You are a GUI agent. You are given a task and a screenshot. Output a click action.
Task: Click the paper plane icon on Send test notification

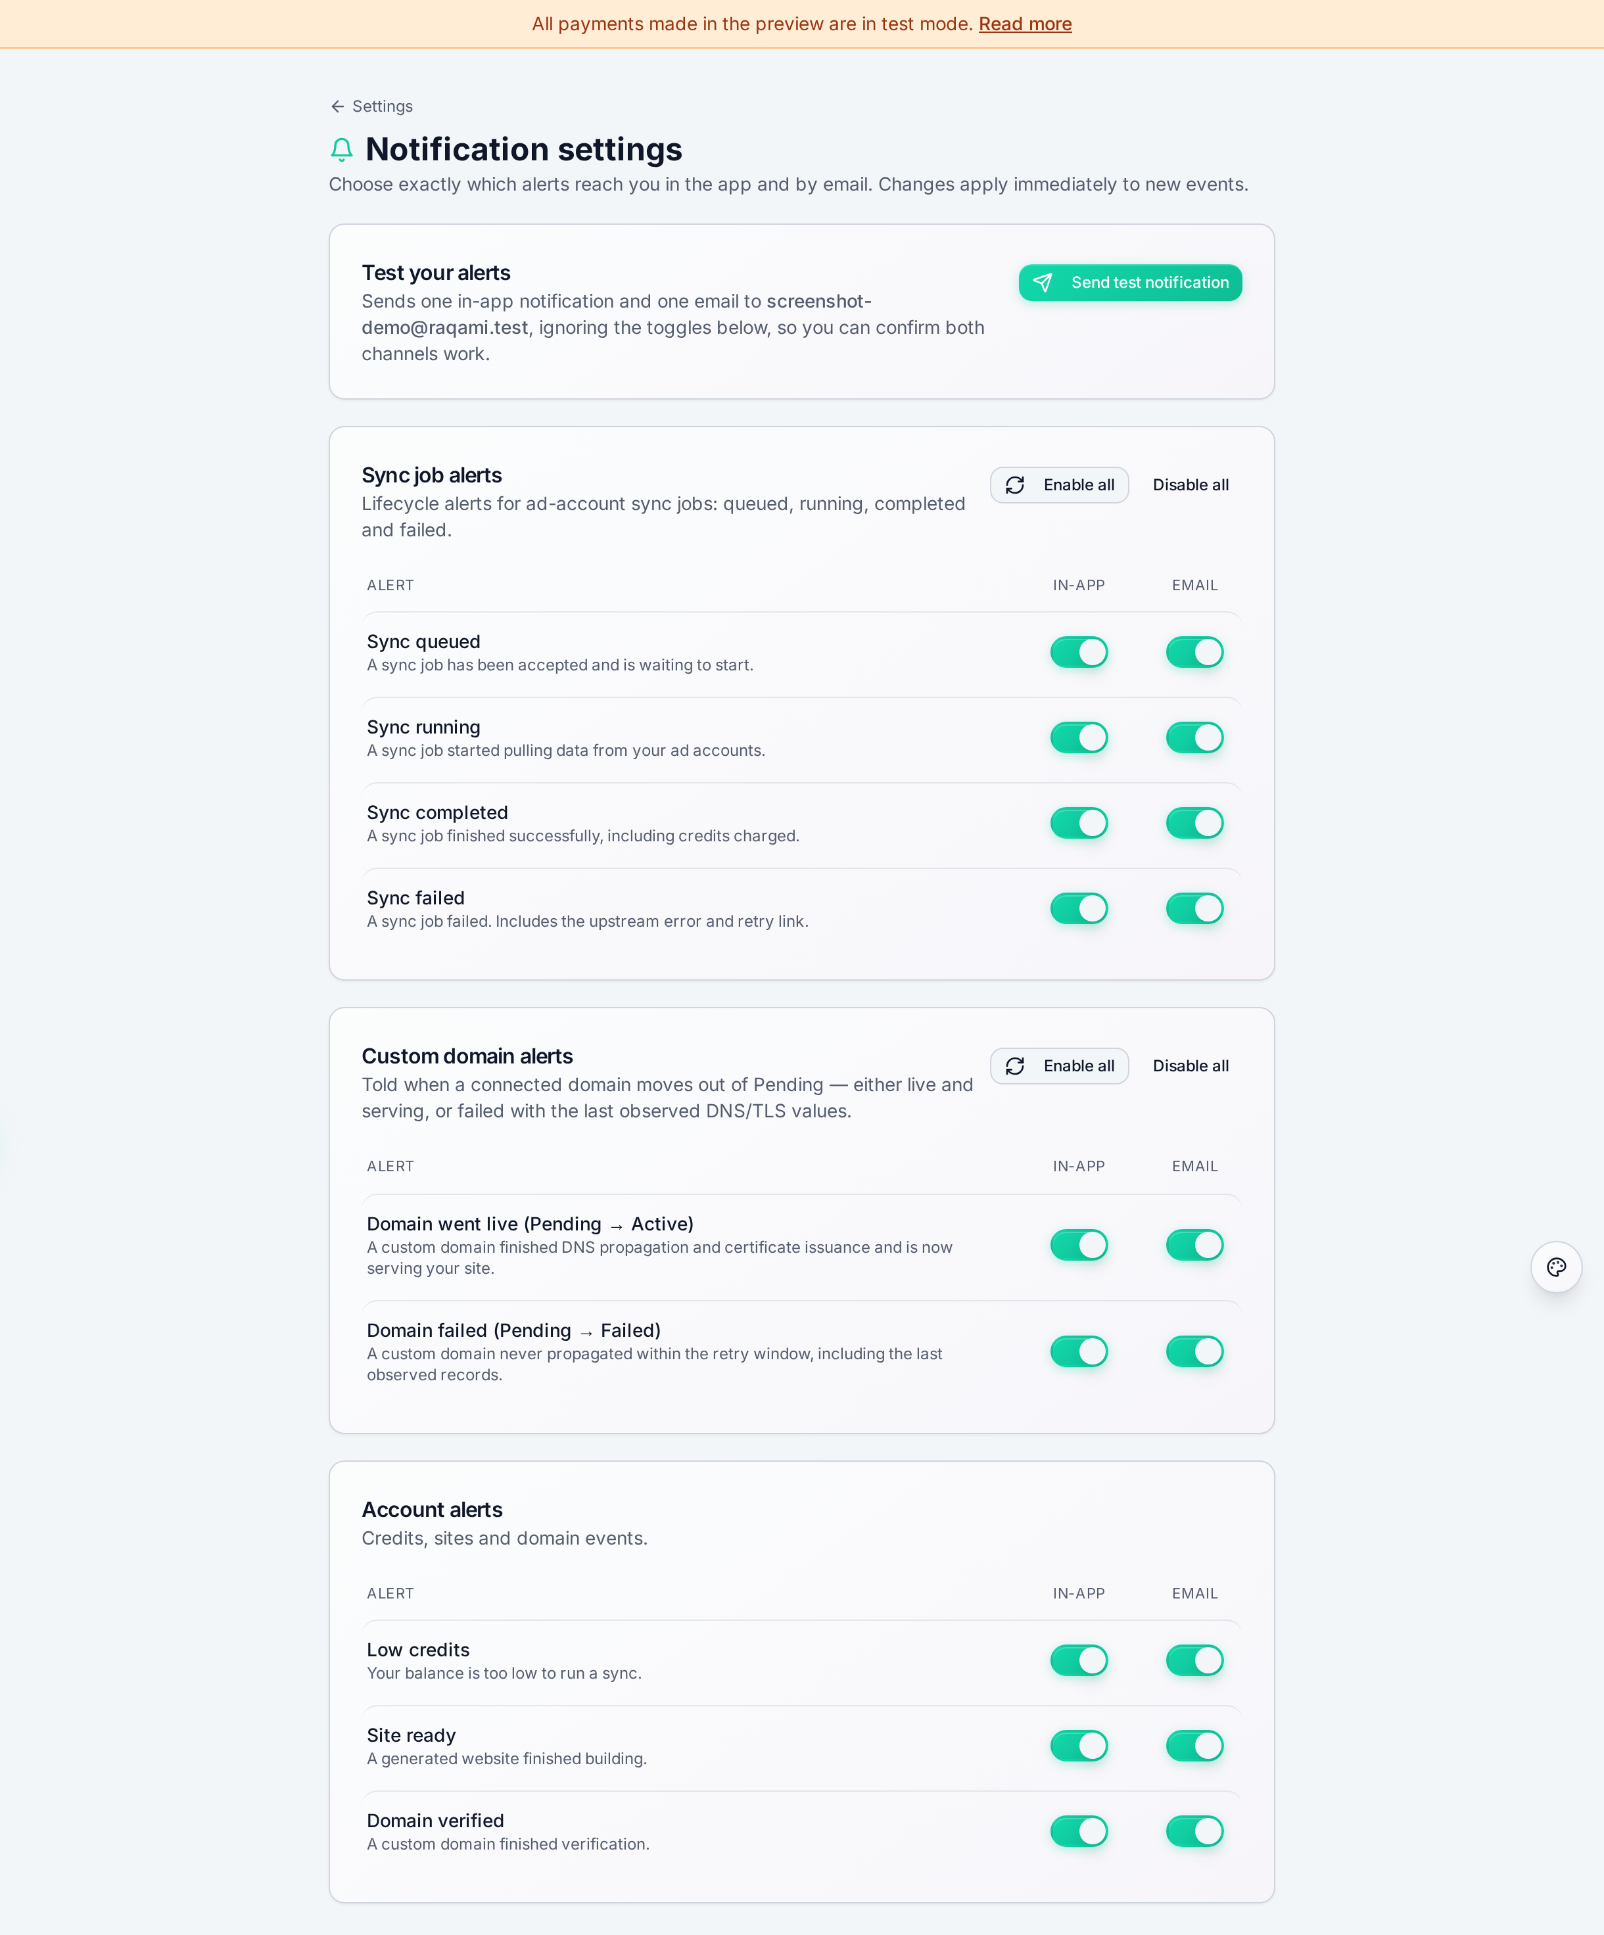coord(1043,283)
